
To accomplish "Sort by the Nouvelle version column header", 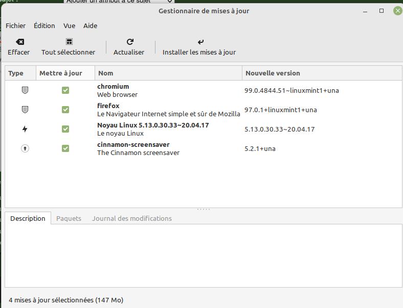I will 321,73.
